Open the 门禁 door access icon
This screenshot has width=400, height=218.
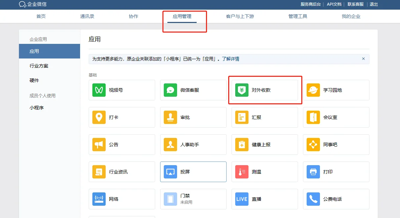170,199
